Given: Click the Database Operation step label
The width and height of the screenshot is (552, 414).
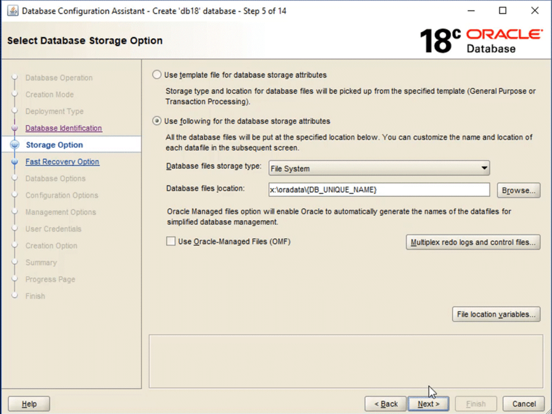Looking at the screenshot, I should (59, 78).
